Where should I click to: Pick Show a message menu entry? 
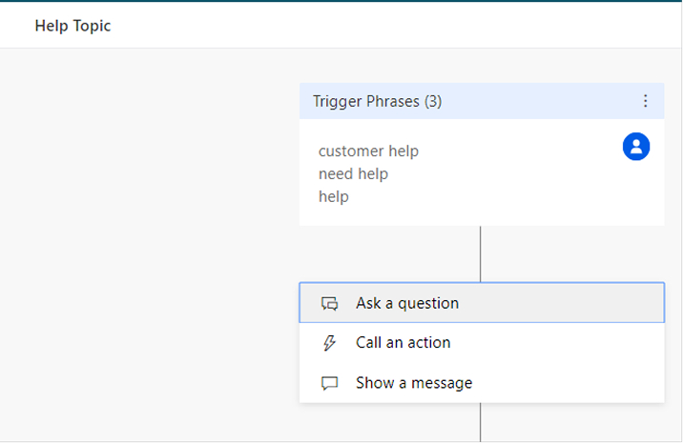(x=482, y=383)
